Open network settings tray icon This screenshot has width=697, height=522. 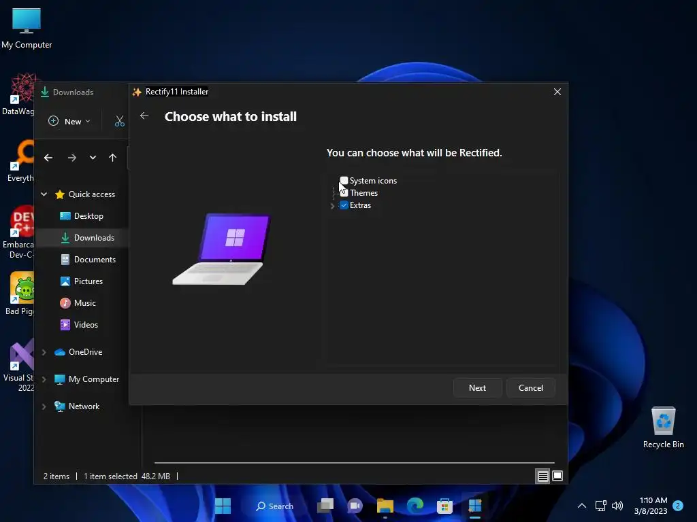tap(601, 506)
